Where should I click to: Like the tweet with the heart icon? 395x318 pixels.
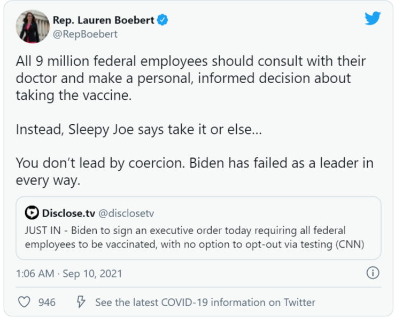point(24,302)
